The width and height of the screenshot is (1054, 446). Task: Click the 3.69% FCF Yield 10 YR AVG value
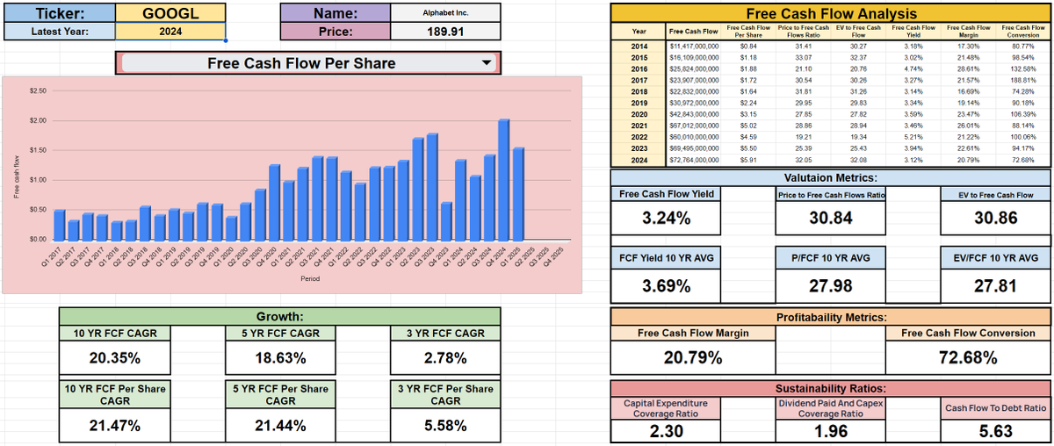click(x=667, y=285)
